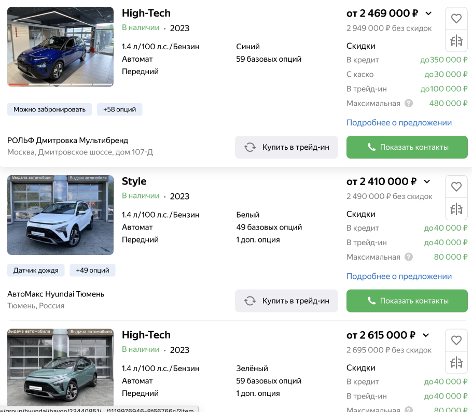Open the blue Hyundai car photo

click(61, 47)
